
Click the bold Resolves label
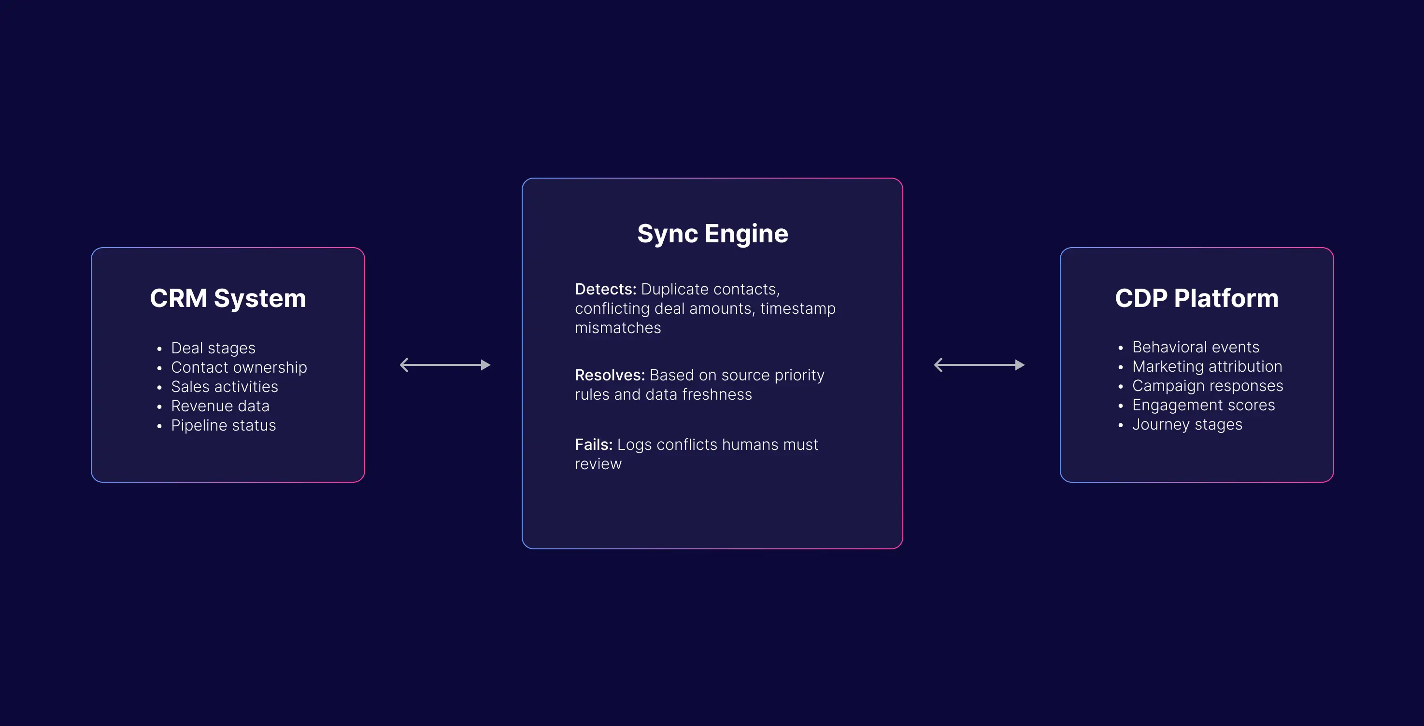(x=610, y=375)
